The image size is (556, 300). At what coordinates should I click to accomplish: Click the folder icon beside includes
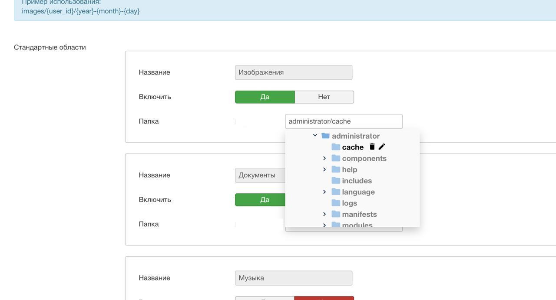click(x=336, y=181)
